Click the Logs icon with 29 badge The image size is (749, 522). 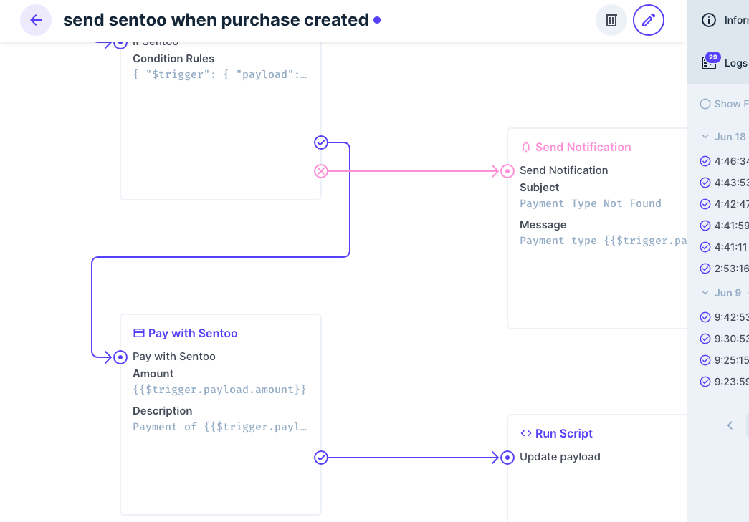[710, 62]
